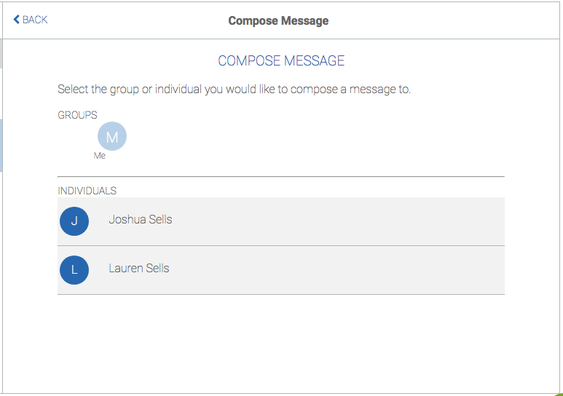Screen dimensions: 563x396
Task: Click the blue COMPOSE MESSAGE heading
Action: click(281, 60)
